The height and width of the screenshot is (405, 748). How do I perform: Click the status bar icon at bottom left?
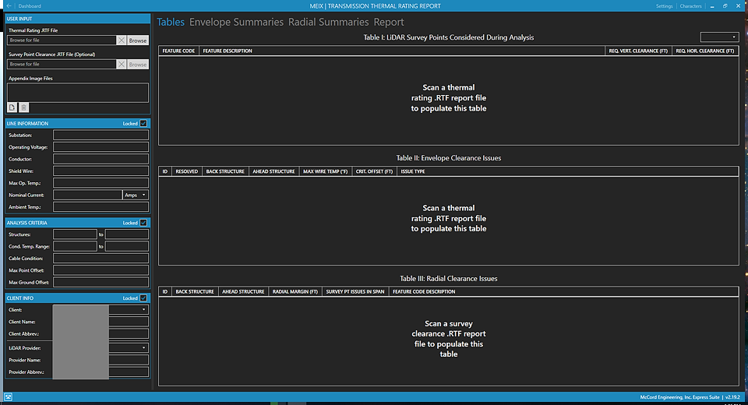pyautogui.click(x=9, y=397)
